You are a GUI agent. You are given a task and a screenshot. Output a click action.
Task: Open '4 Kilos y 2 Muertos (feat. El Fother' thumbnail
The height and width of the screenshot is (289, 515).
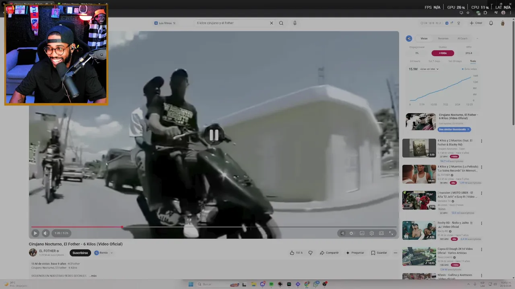click(x=419, y=148)
